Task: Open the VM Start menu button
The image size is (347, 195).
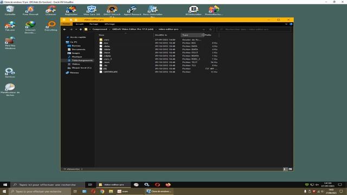Action: [x=5, y=185]
